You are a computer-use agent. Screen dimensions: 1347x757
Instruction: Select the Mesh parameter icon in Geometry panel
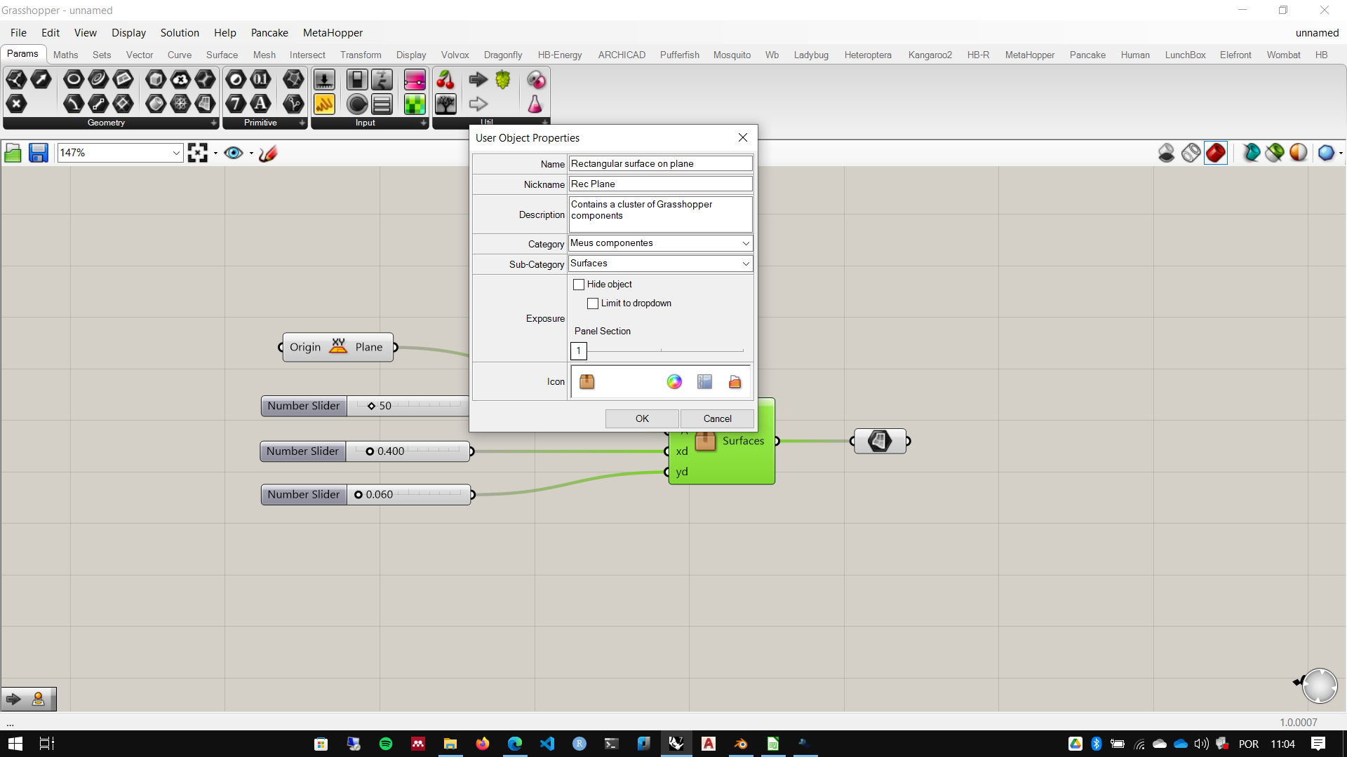tap(181, 104)
